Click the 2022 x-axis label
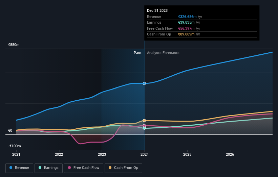Viewport: 278px width, 177px height. point(59,154)
